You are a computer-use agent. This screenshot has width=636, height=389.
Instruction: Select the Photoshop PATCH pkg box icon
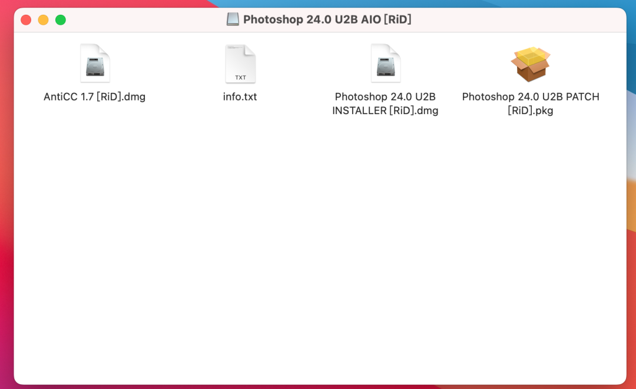click(x=531, y=64)
